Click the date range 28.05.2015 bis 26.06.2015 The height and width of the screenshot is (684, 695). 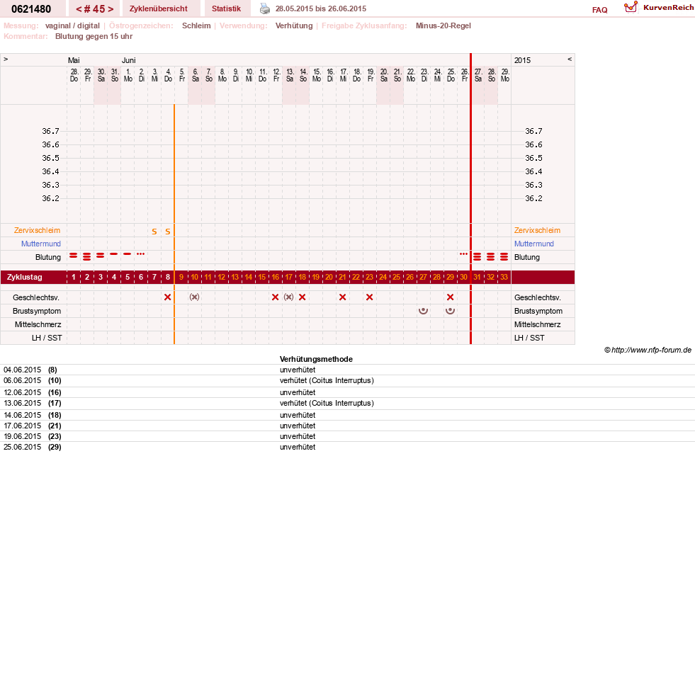321,8
